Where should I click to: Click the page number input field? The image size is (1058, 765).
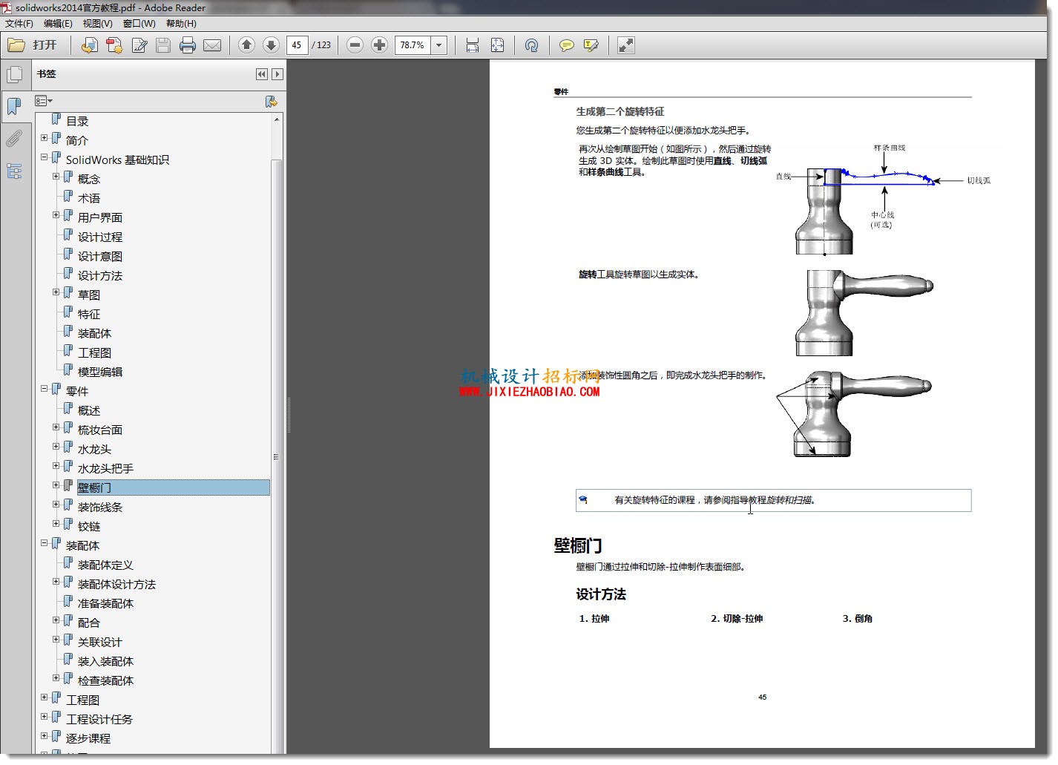pyautogui.click(x=297, y=45)
